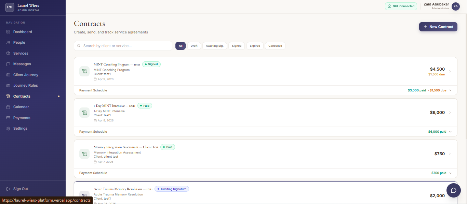Click the New Contract button
Screen dimensions: 467x204
tap(438, 27)
